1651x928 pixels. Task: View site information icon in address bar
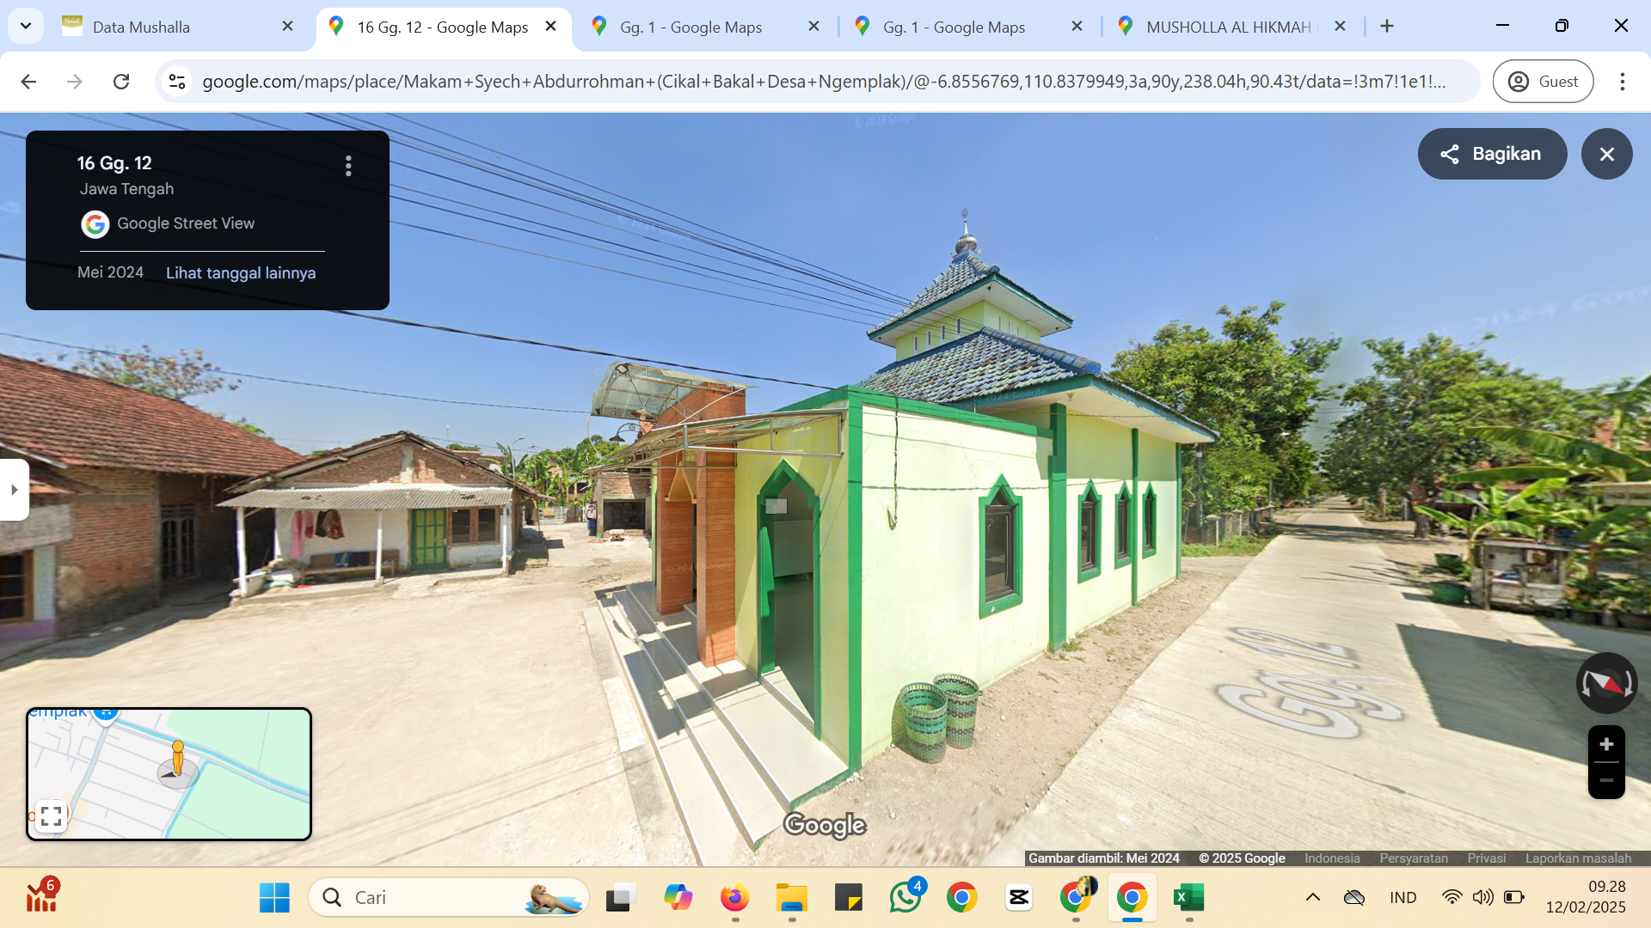click(177, 82)
